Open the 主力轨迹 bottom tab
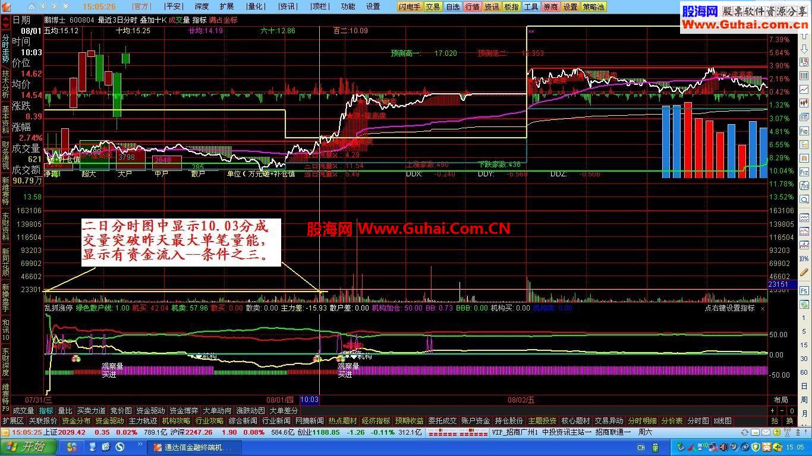812x456 pixels. coord(143,421)
